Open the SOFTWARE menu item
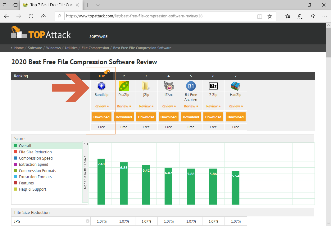Image resolution: width=331 pixels, height=226 pixels. [x=98, y=37]
